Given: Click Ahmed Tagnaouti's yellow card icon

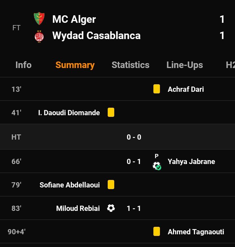Looking at the screenshot, I should pos(157,232).
